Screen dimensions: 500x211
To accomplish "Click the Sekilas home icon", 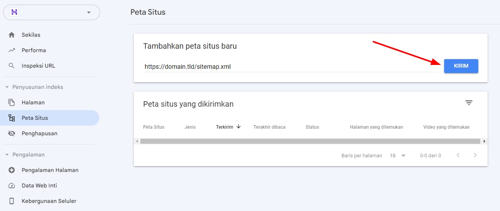I will (x=12, y=35).
